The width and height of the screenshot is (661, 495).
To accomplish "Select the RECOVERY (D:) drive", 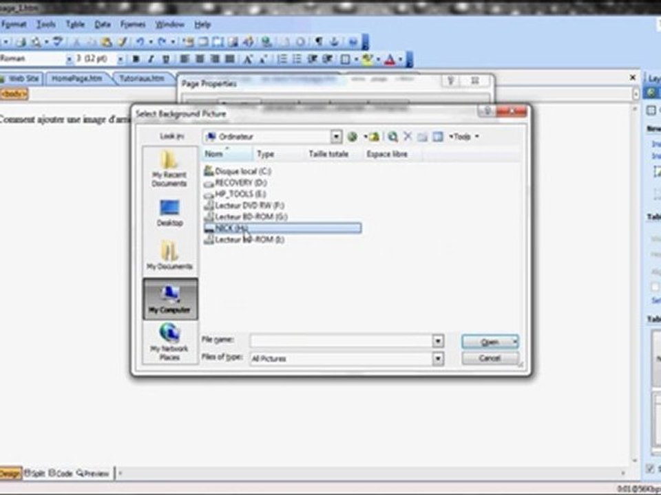I will (x=235, y=183).
